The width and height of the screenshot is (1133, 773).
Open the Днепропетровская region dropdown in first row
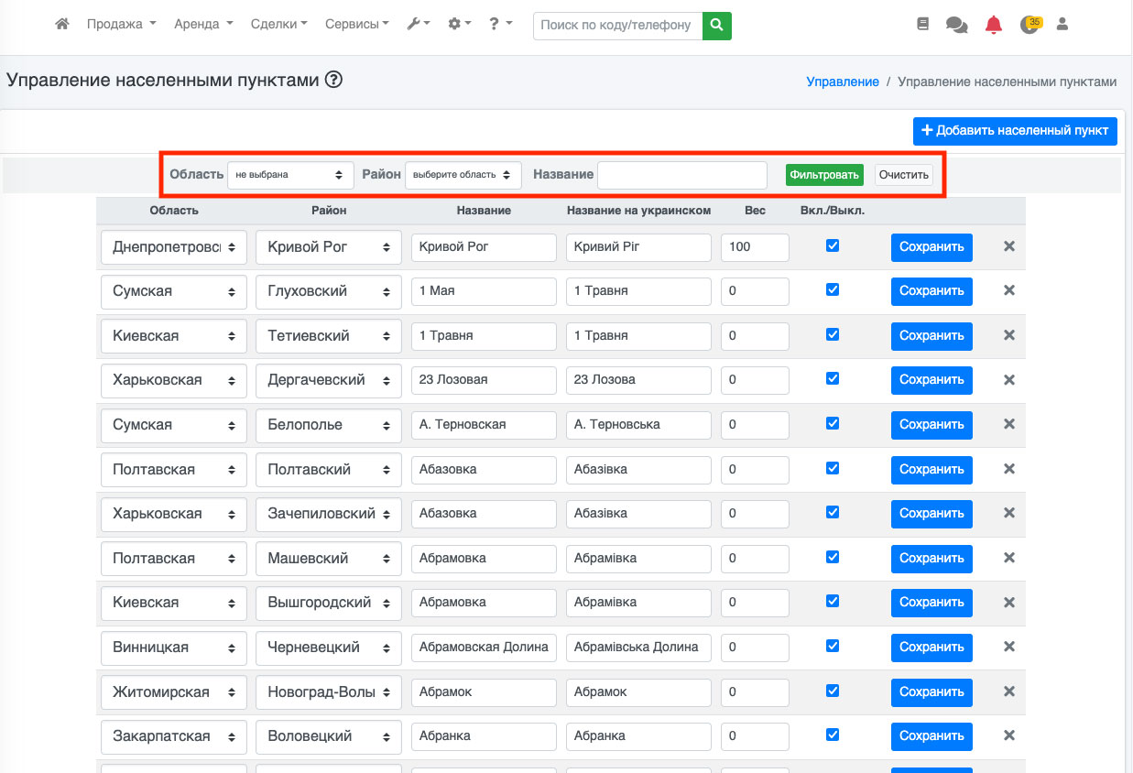coord(173,247)
